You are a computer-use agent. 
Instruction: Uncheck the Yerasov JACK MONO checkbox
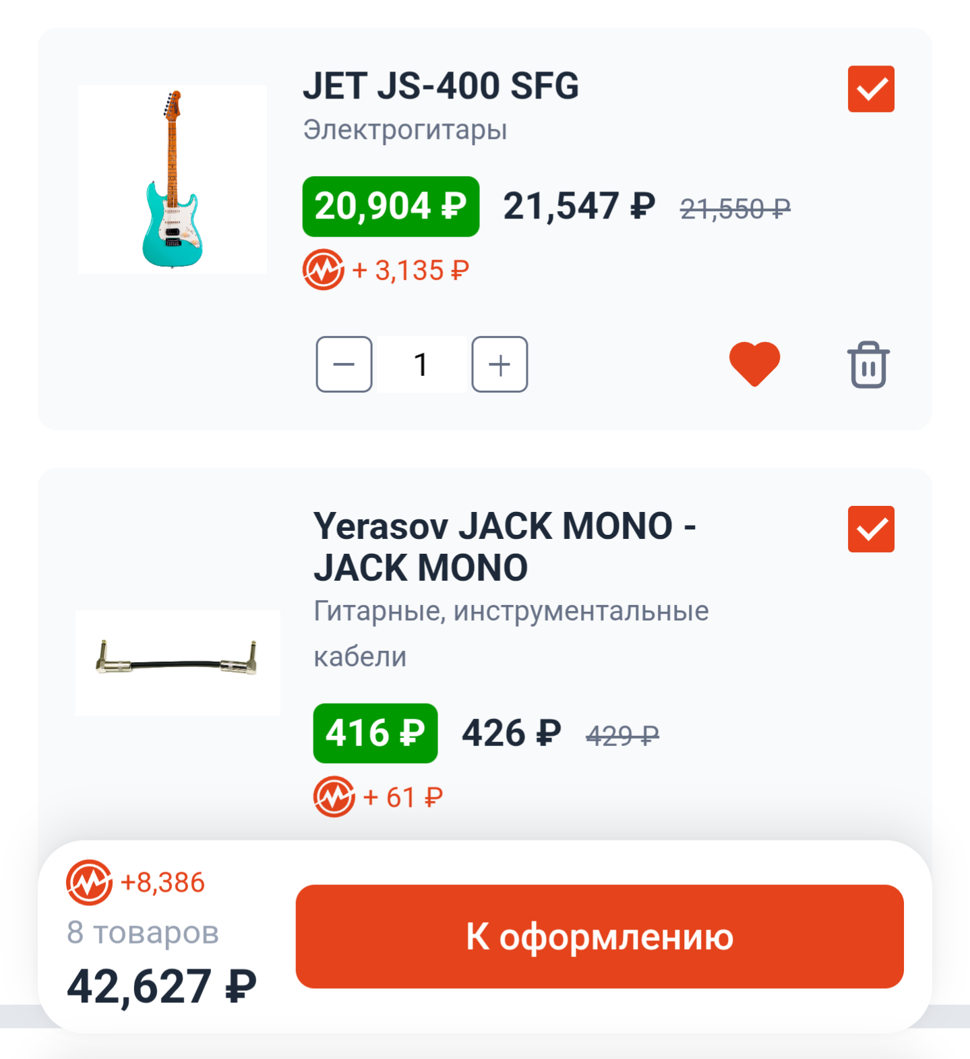[871, 529]
